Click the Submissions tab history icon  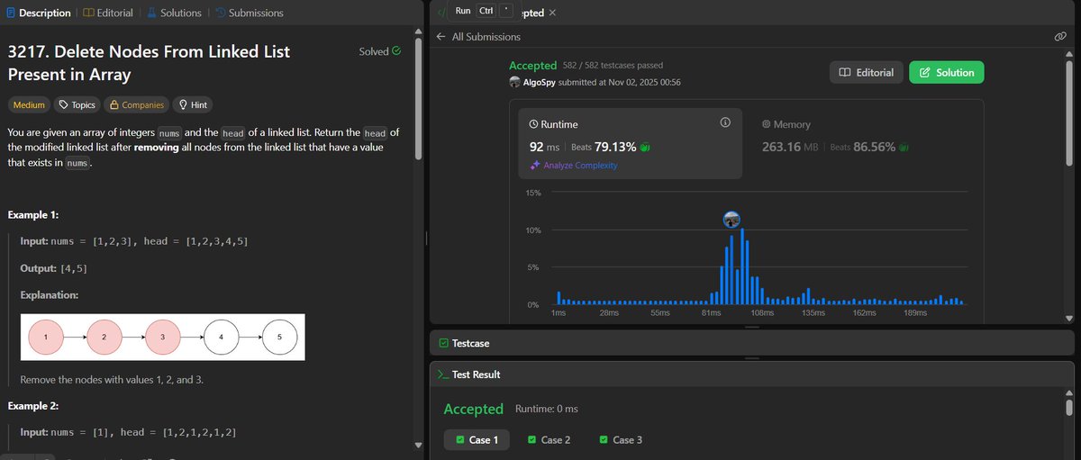coord(220,13)
